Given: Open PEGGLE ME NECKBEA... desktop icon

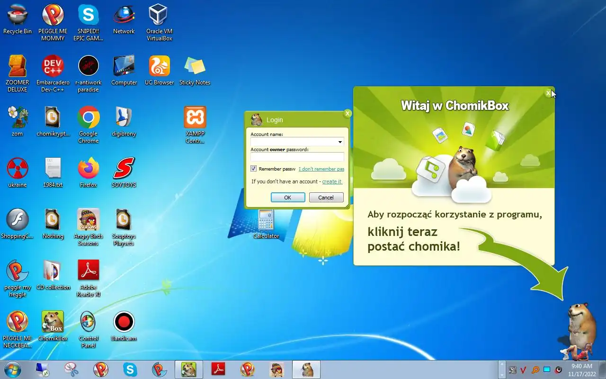Looking at the screenshot, I should pos(18,329).
